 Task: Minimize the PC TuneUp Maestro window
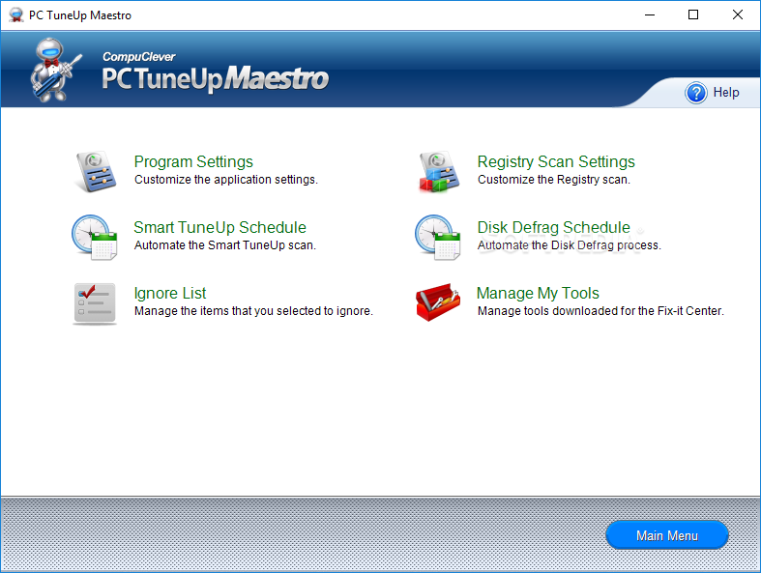pos(650,15)
